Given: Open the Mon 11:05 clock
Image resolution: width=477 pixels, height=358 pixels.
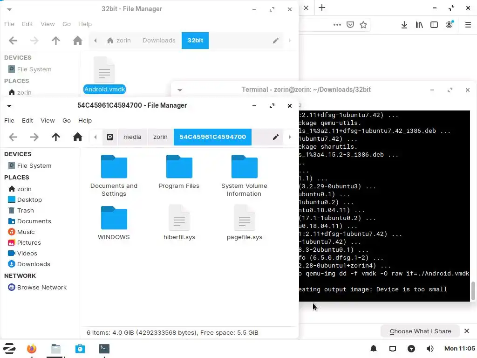Looking at the screenshot, I should click(x=460, y=349).
